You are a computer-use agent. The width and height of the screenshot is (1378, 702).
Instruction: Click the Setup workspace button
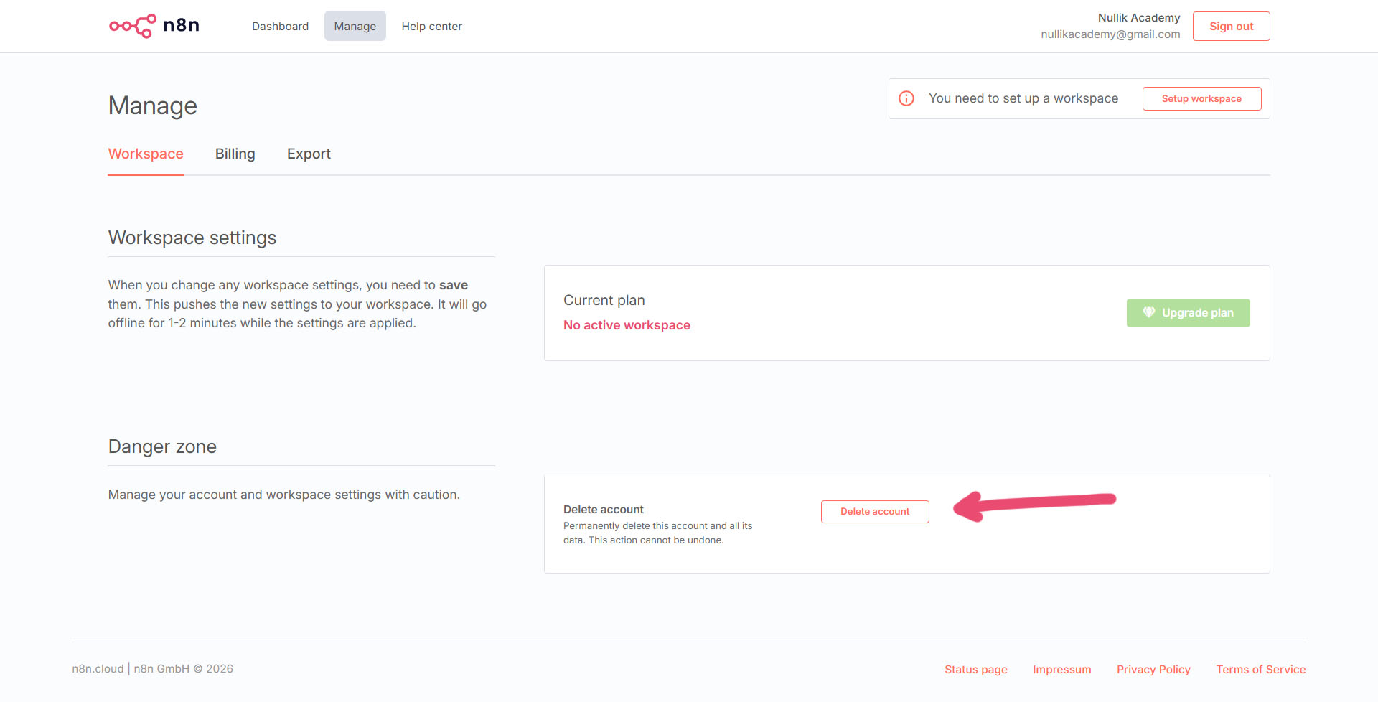point(1201,98)
